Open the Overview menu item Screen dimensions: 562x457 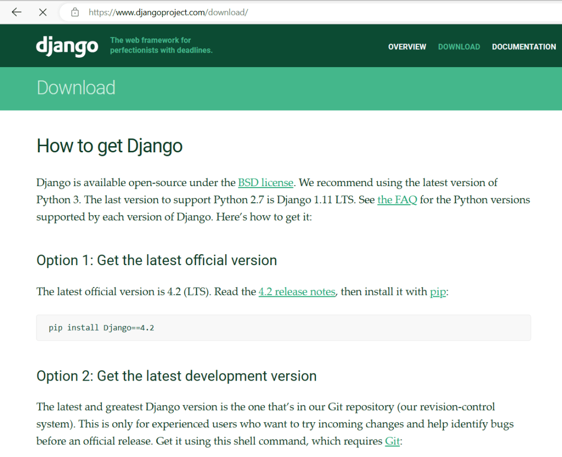point(407,47)
